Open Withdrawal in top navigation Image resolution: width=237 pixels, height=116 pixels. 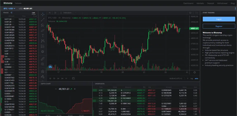coord(222,3)
